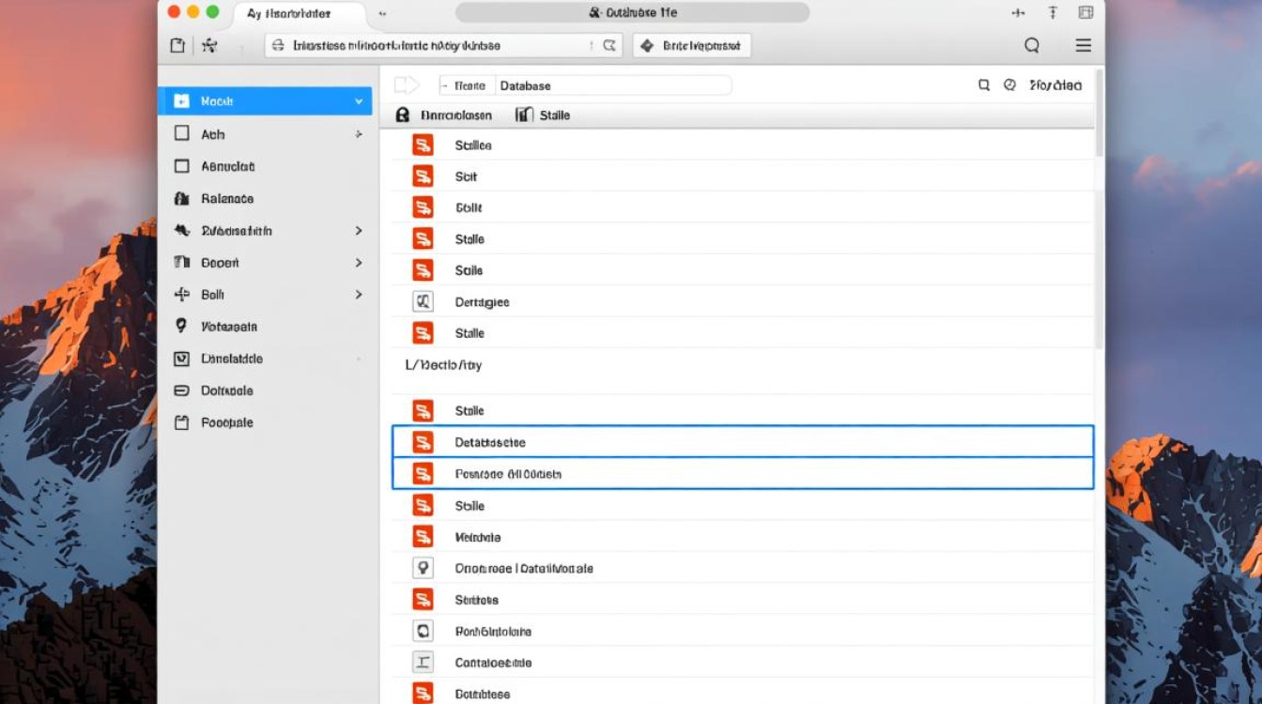Click the lightbulb icon in the list
This screenshot has height=704, width=1262.
[x=423, y=568]
